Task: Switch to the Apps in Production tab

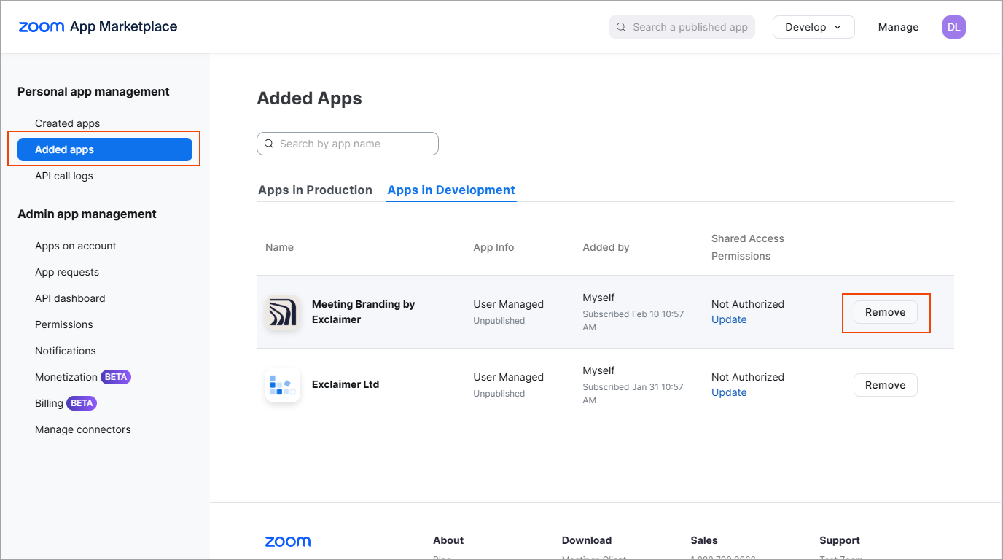Action: click(315, 190)
